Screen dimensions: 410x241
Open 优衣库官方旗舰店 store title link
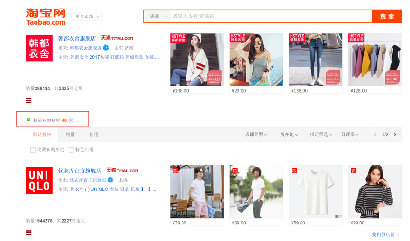[x=80, y=171]
